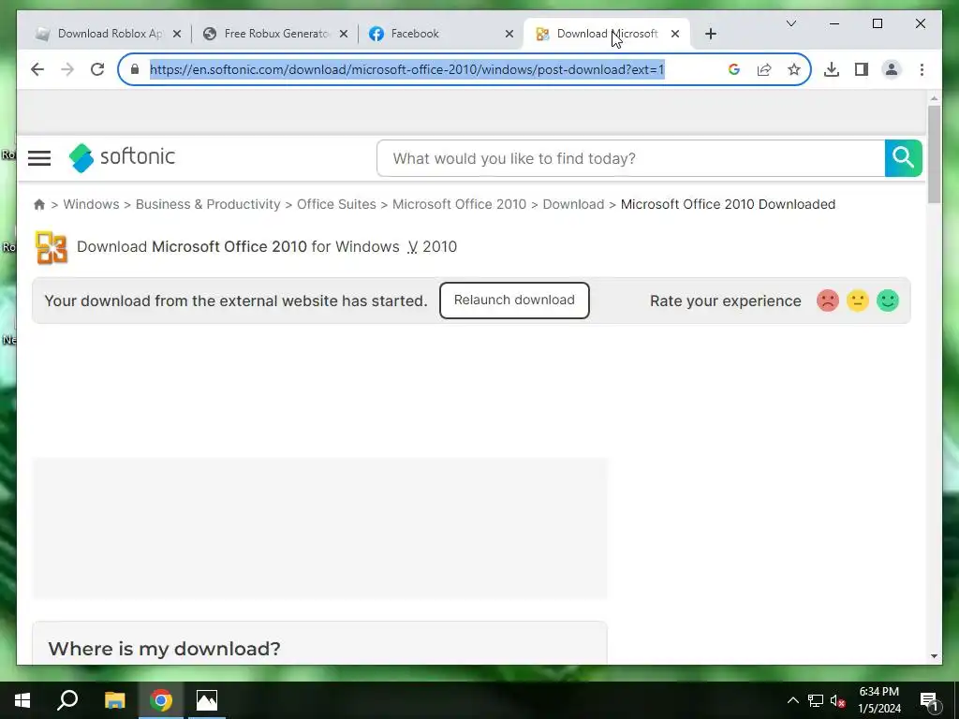Click breadcrumb home icon
959x719 pixels.
[39, 204]
